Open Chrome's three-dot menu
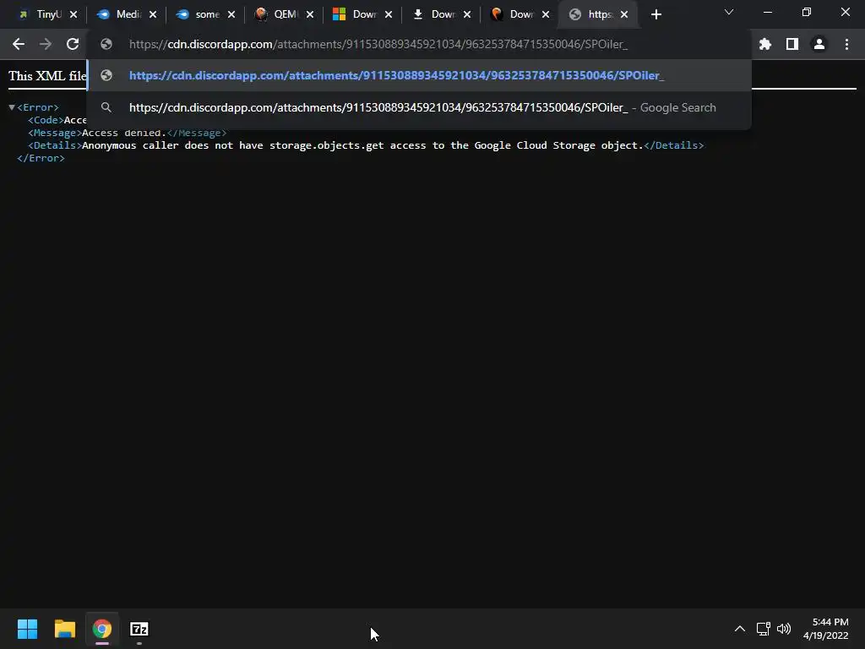Image resolution: width=865 pixels, height=649 pixels. (846, 44)
